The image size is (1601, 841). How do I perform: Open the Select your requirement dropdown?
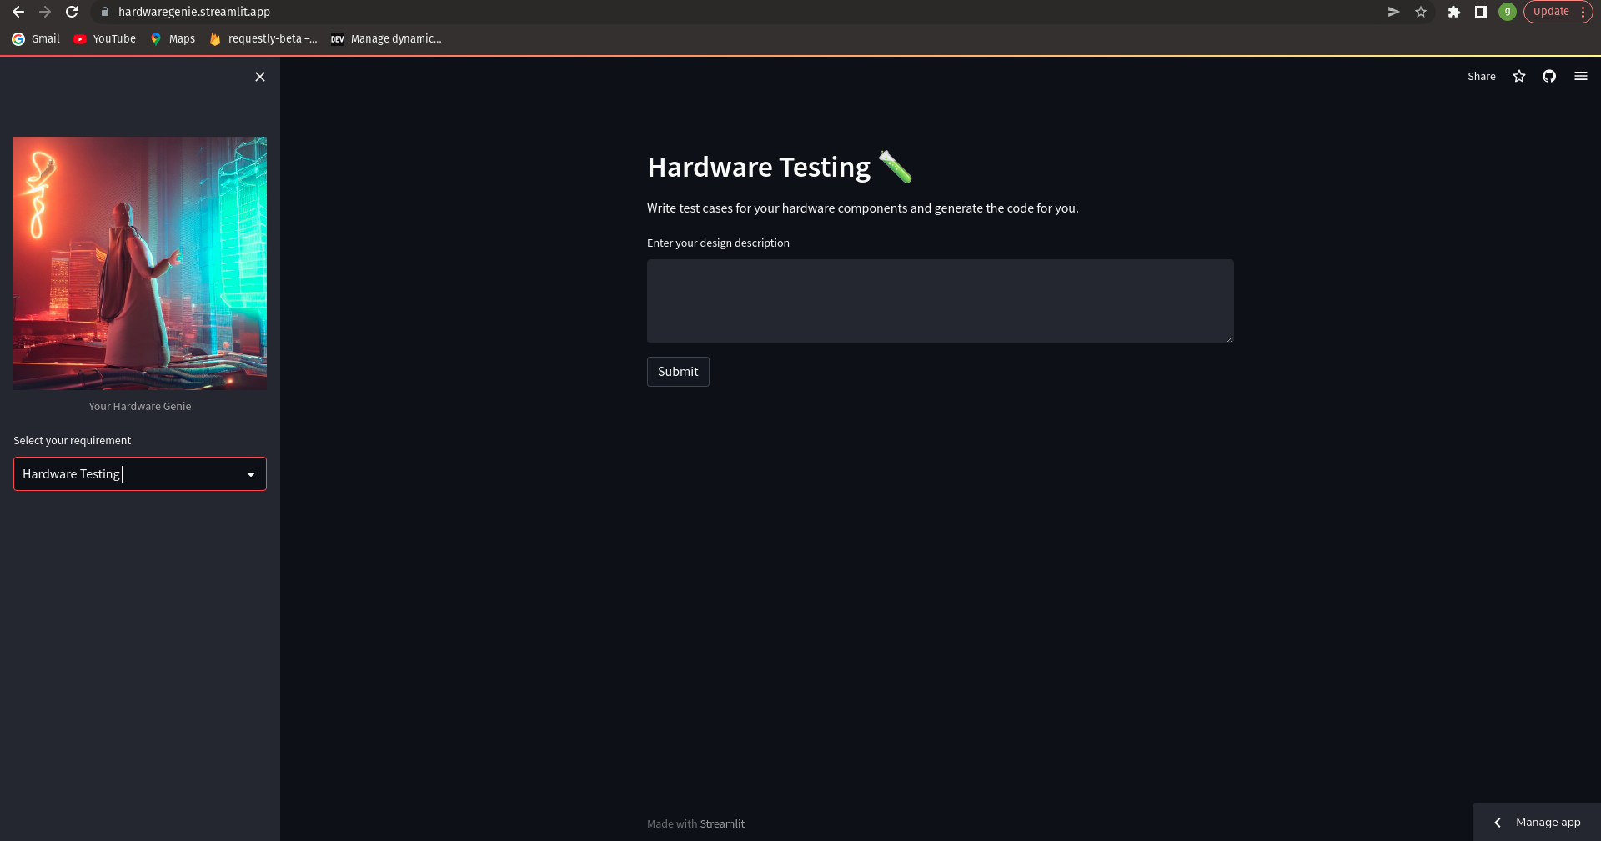pos(140,473)
